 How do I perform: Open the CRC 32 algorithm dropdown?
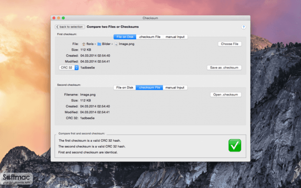pos(69,68)
